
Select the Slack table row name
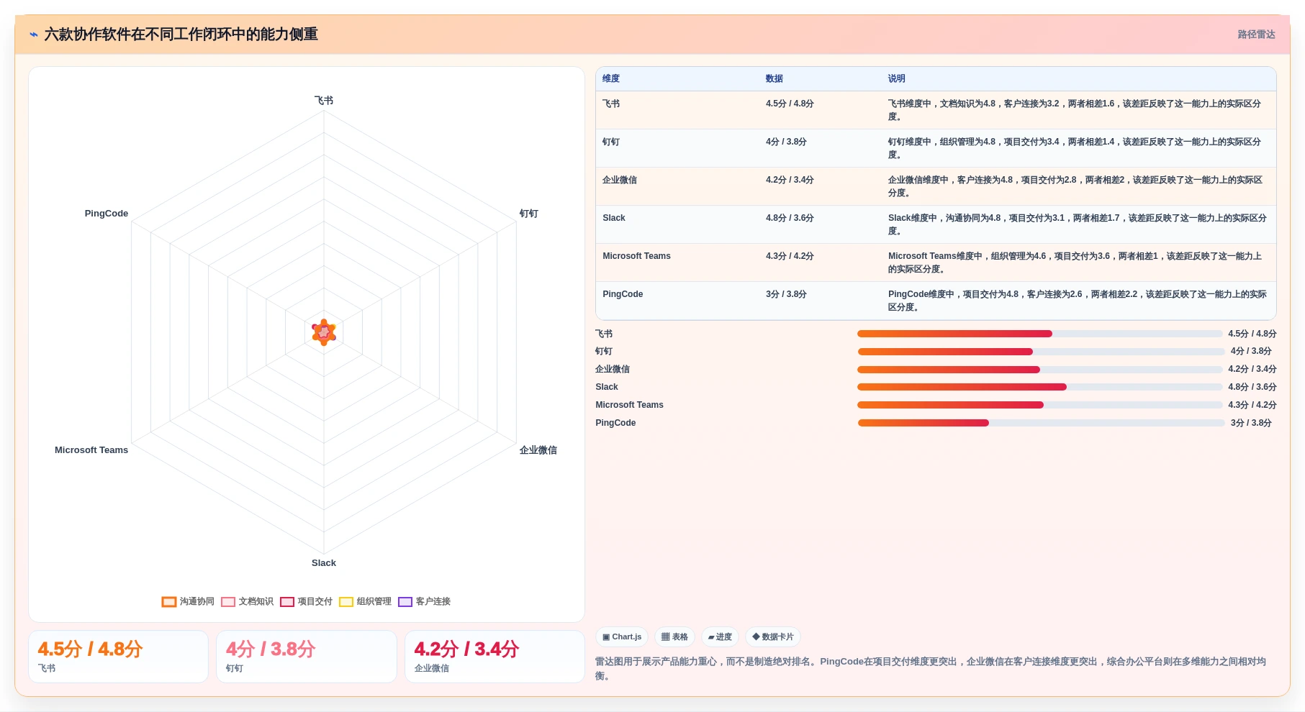pyautogui.click(x=614, y=218)
